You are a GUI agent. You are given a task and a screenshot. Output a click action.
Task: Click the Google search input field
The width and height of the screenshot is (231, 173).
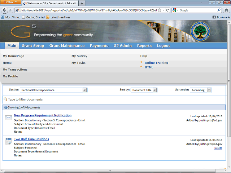198,10
